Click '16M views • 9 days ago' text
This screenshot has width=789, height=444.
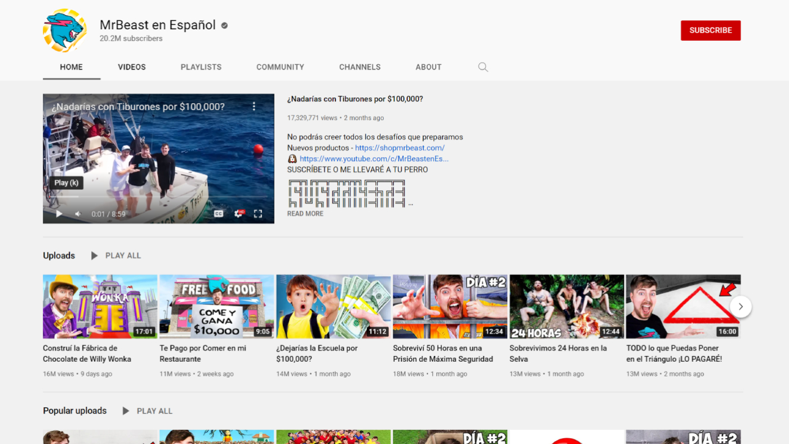78,374
